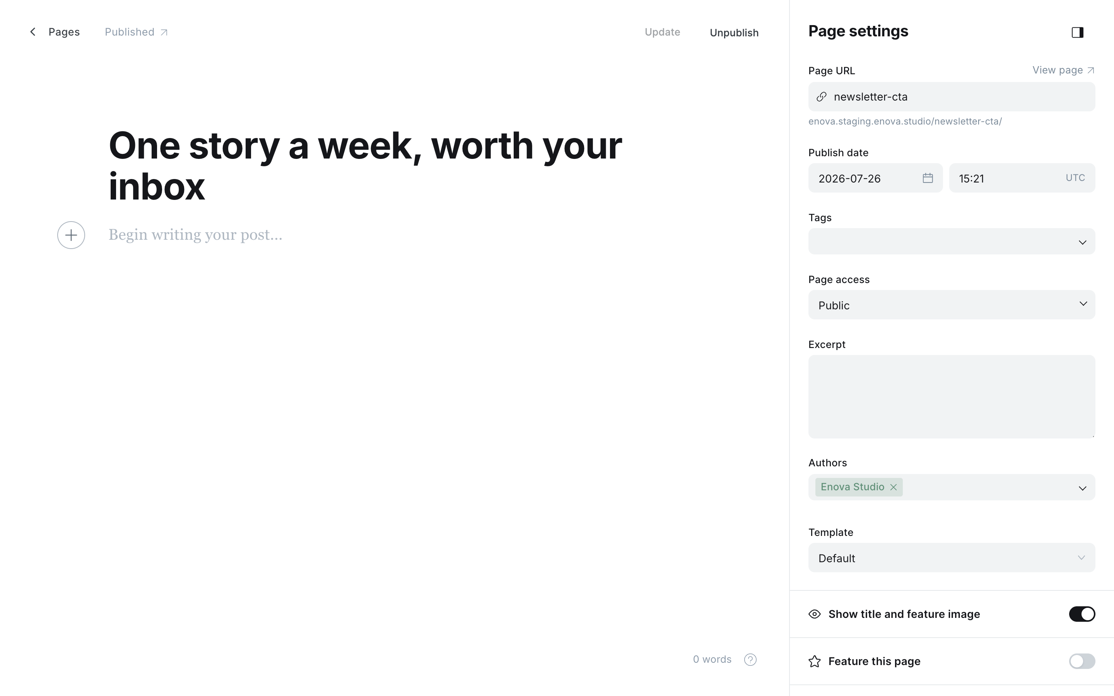Open the Page access Public dropdown
The height and width of the screenshot is (696, 1114).
pyautogui.click(x=952, y=305)
